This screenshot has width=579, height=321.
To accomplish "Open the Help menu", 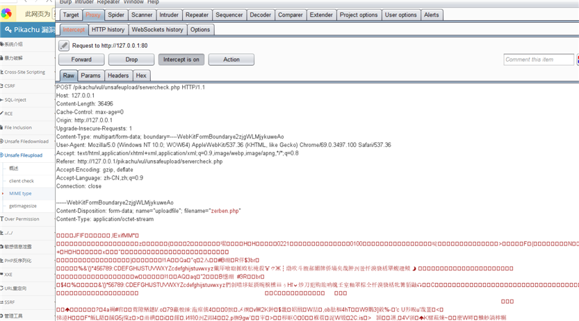I will (x=153, y=2).
